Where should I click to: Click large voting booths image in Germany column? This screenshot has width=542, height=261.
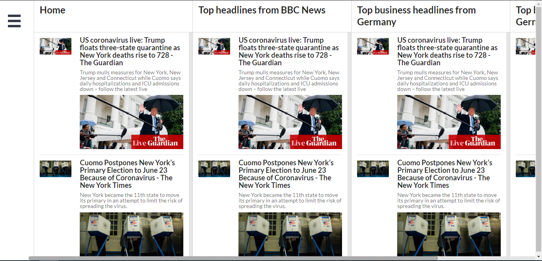click(449, 234)
